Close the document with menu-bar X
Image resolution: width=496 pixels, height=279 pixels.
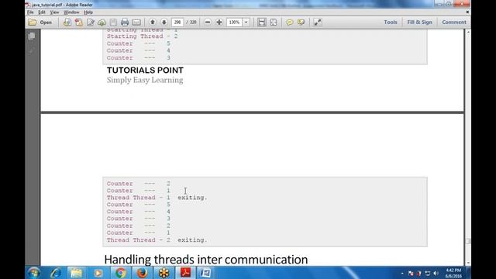click(467, 12)
